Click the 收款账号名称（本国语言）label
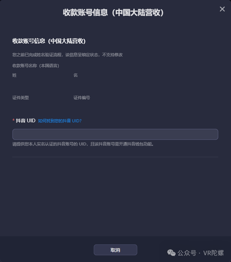Image resolution: width=231 pixels, height=262 pixels. point(36,66)
